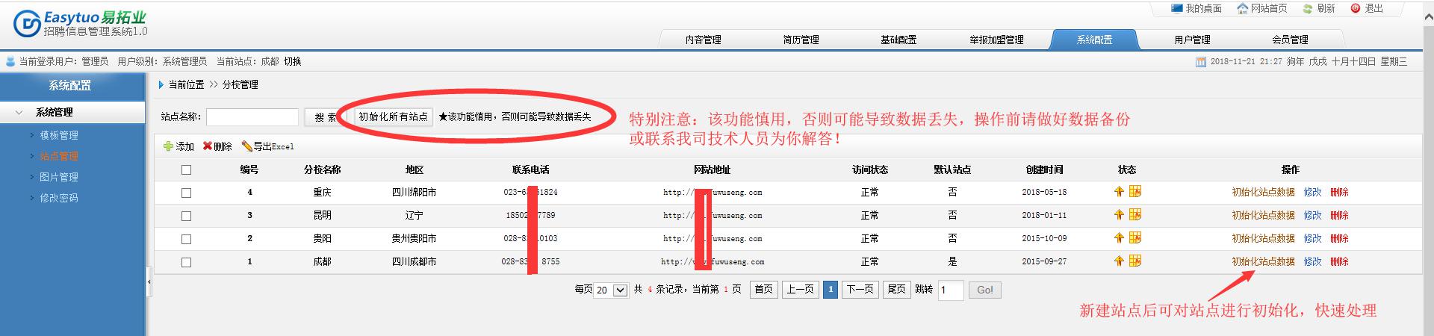Click the red X 删除 toolbar icon
The image size is (1434, 336).
click(208, 146)
